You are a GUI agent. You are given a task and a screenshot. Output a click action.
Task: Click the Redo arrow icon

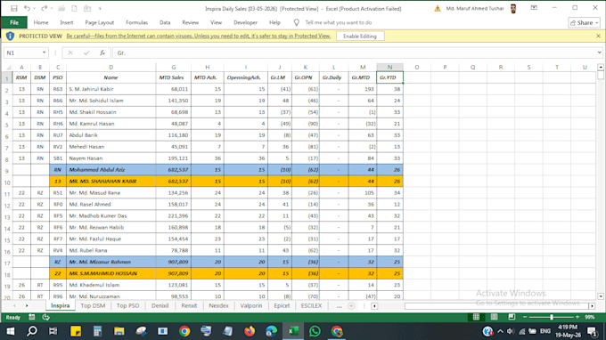coord(44,8)
